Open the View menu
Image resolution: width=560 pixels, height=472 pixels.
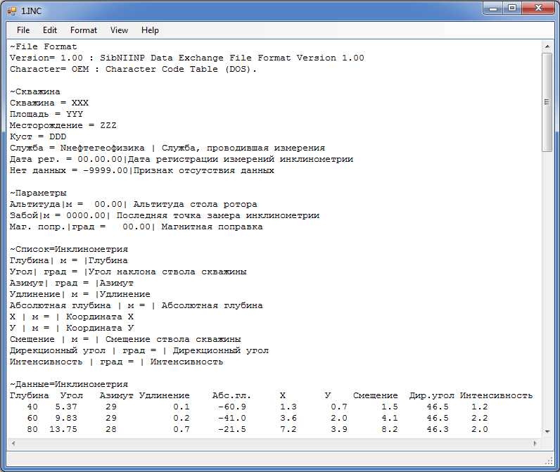coord(119,30)
